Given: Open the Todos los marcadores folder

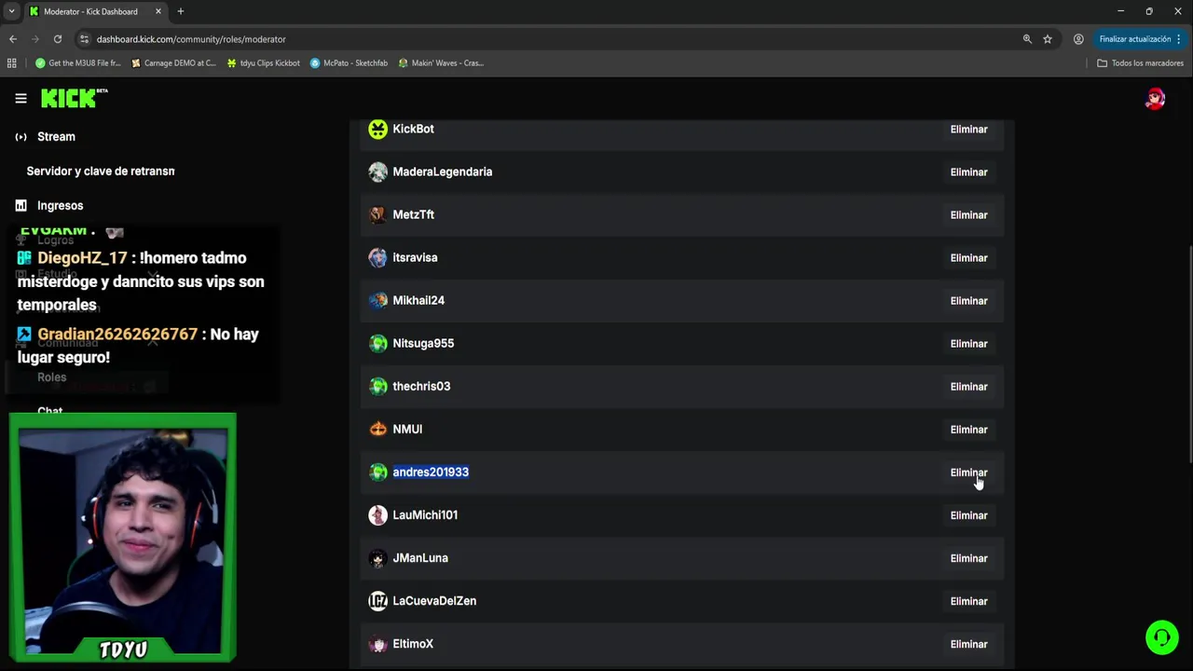Looking at the screenshot, I should [1140, 63].
